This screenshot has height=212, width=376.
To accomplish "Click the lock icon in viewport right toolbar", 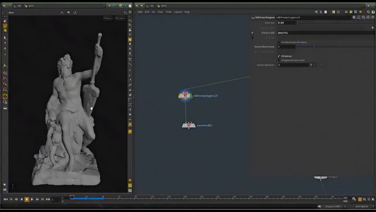I will [x=130, y=30].
